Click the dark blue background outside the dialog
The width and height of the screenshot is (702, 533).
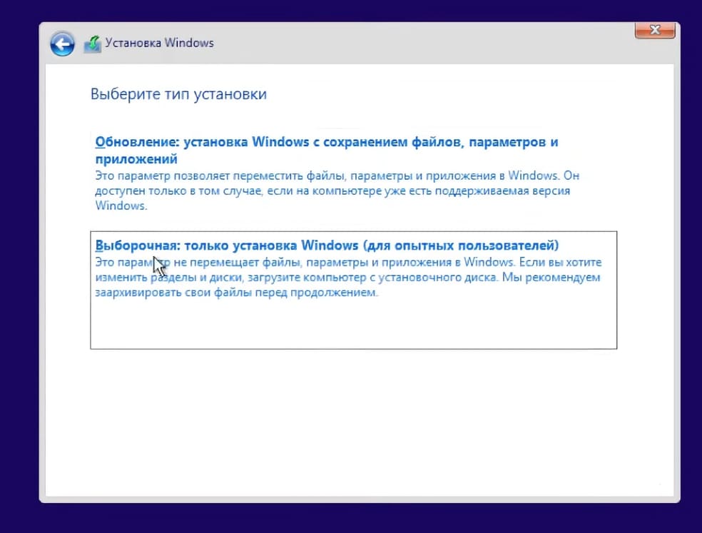coord(19,269)
